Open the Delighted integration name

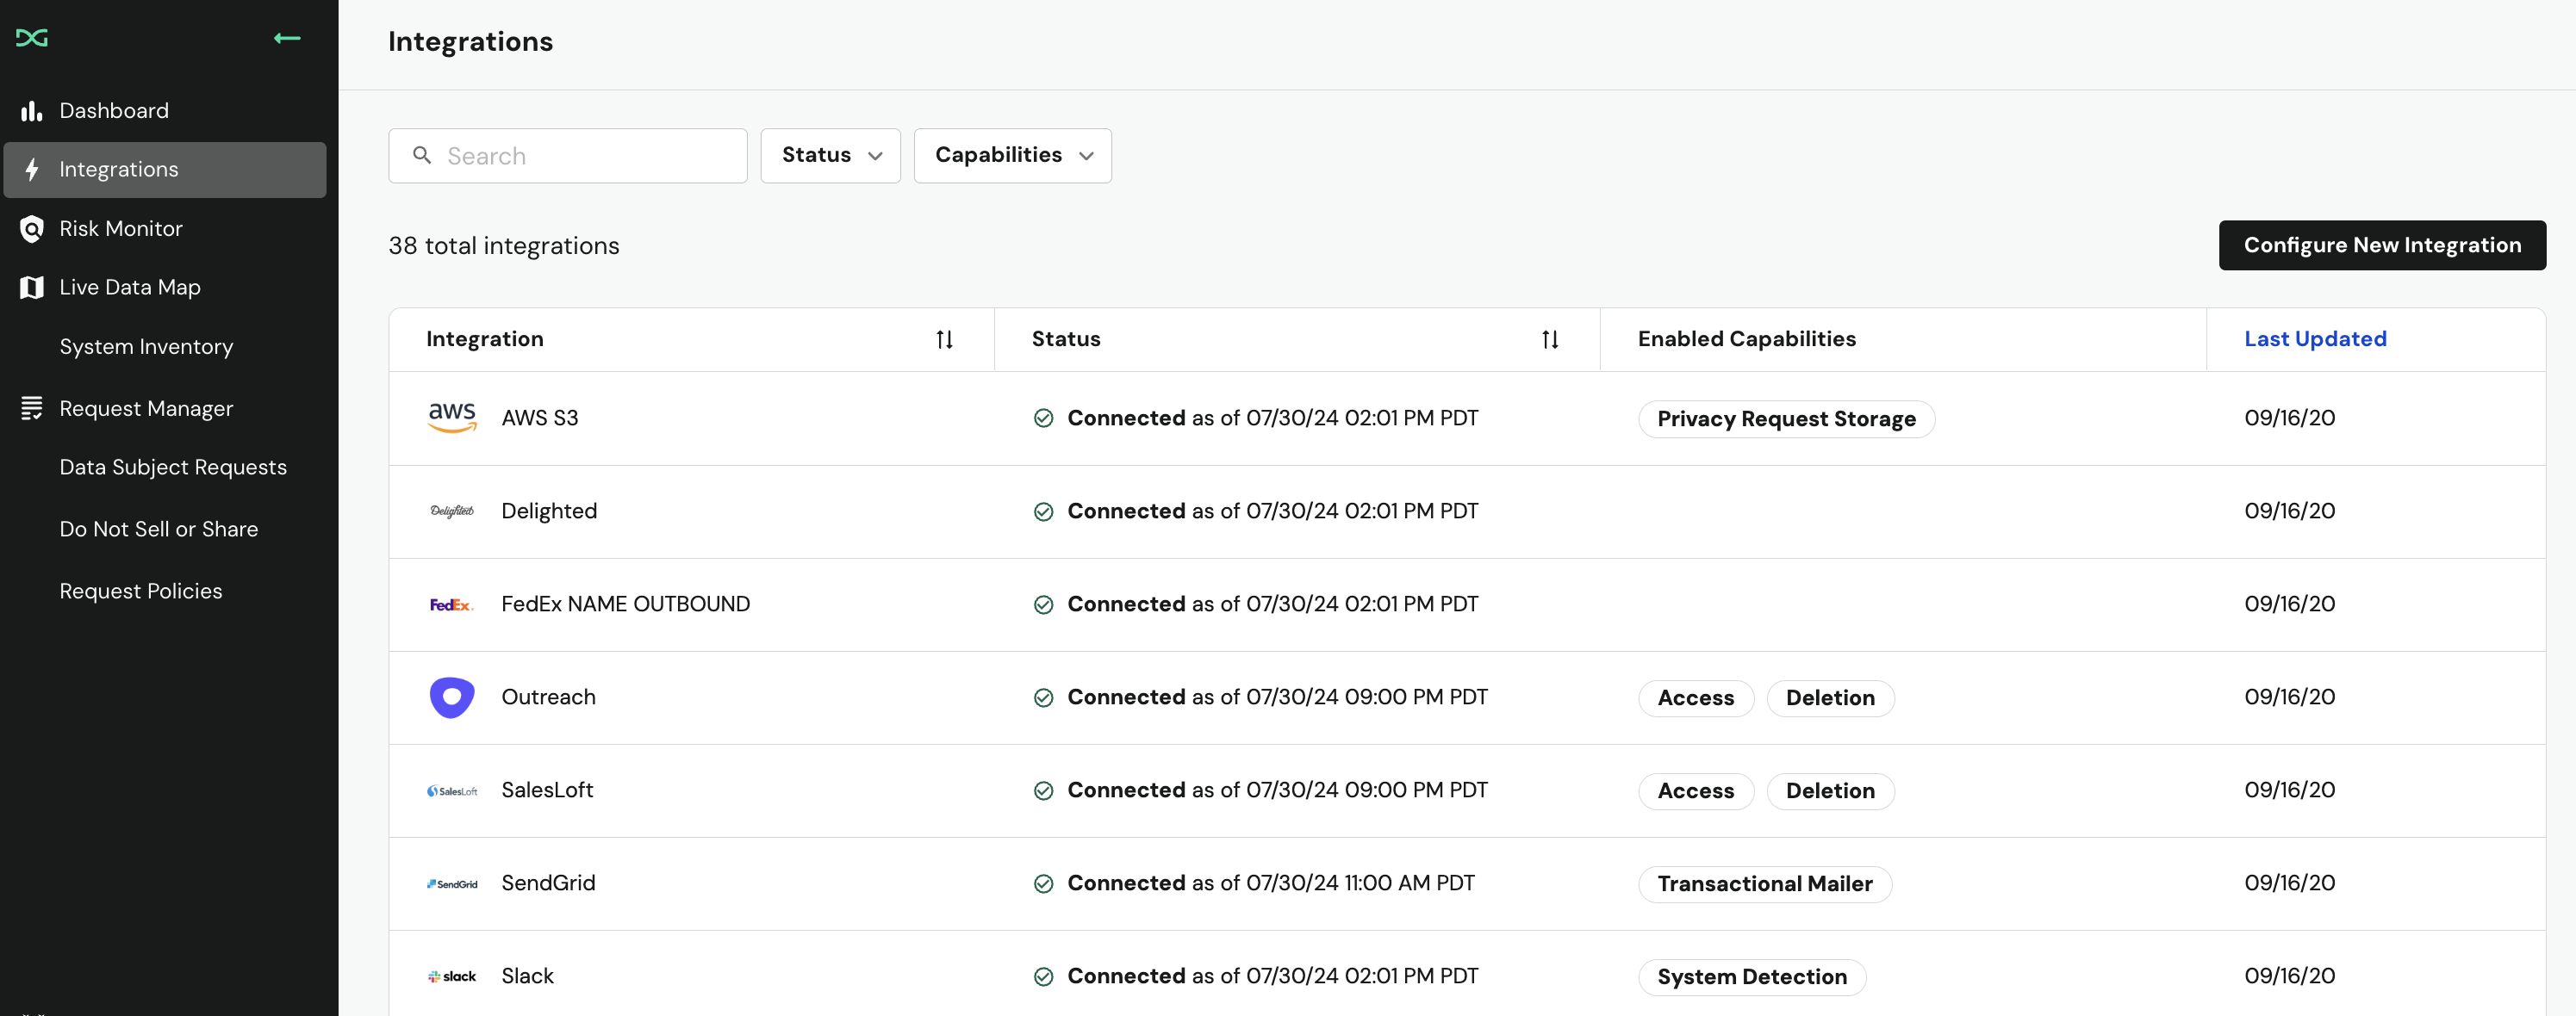coord(549,511)
